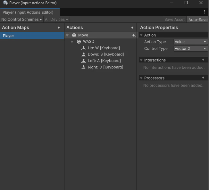
Task: Select the Up: W [Keyboard] binding
Action: click(x=101, y=48)
